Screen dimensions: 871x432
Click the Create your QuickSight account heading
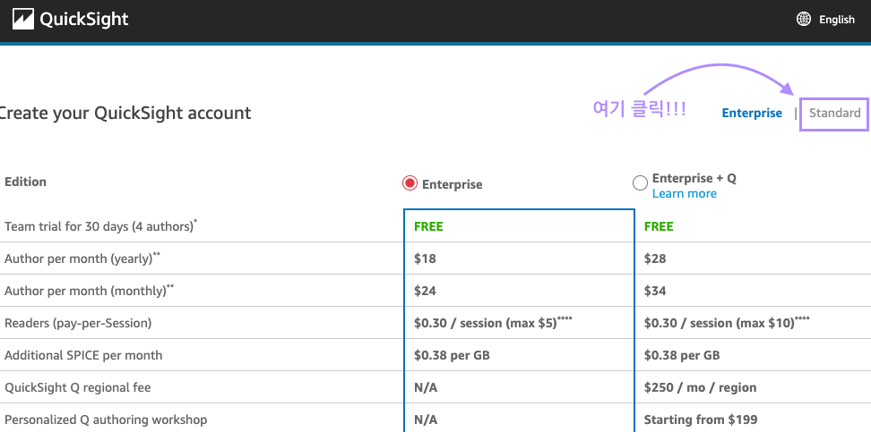pos(125,113)
